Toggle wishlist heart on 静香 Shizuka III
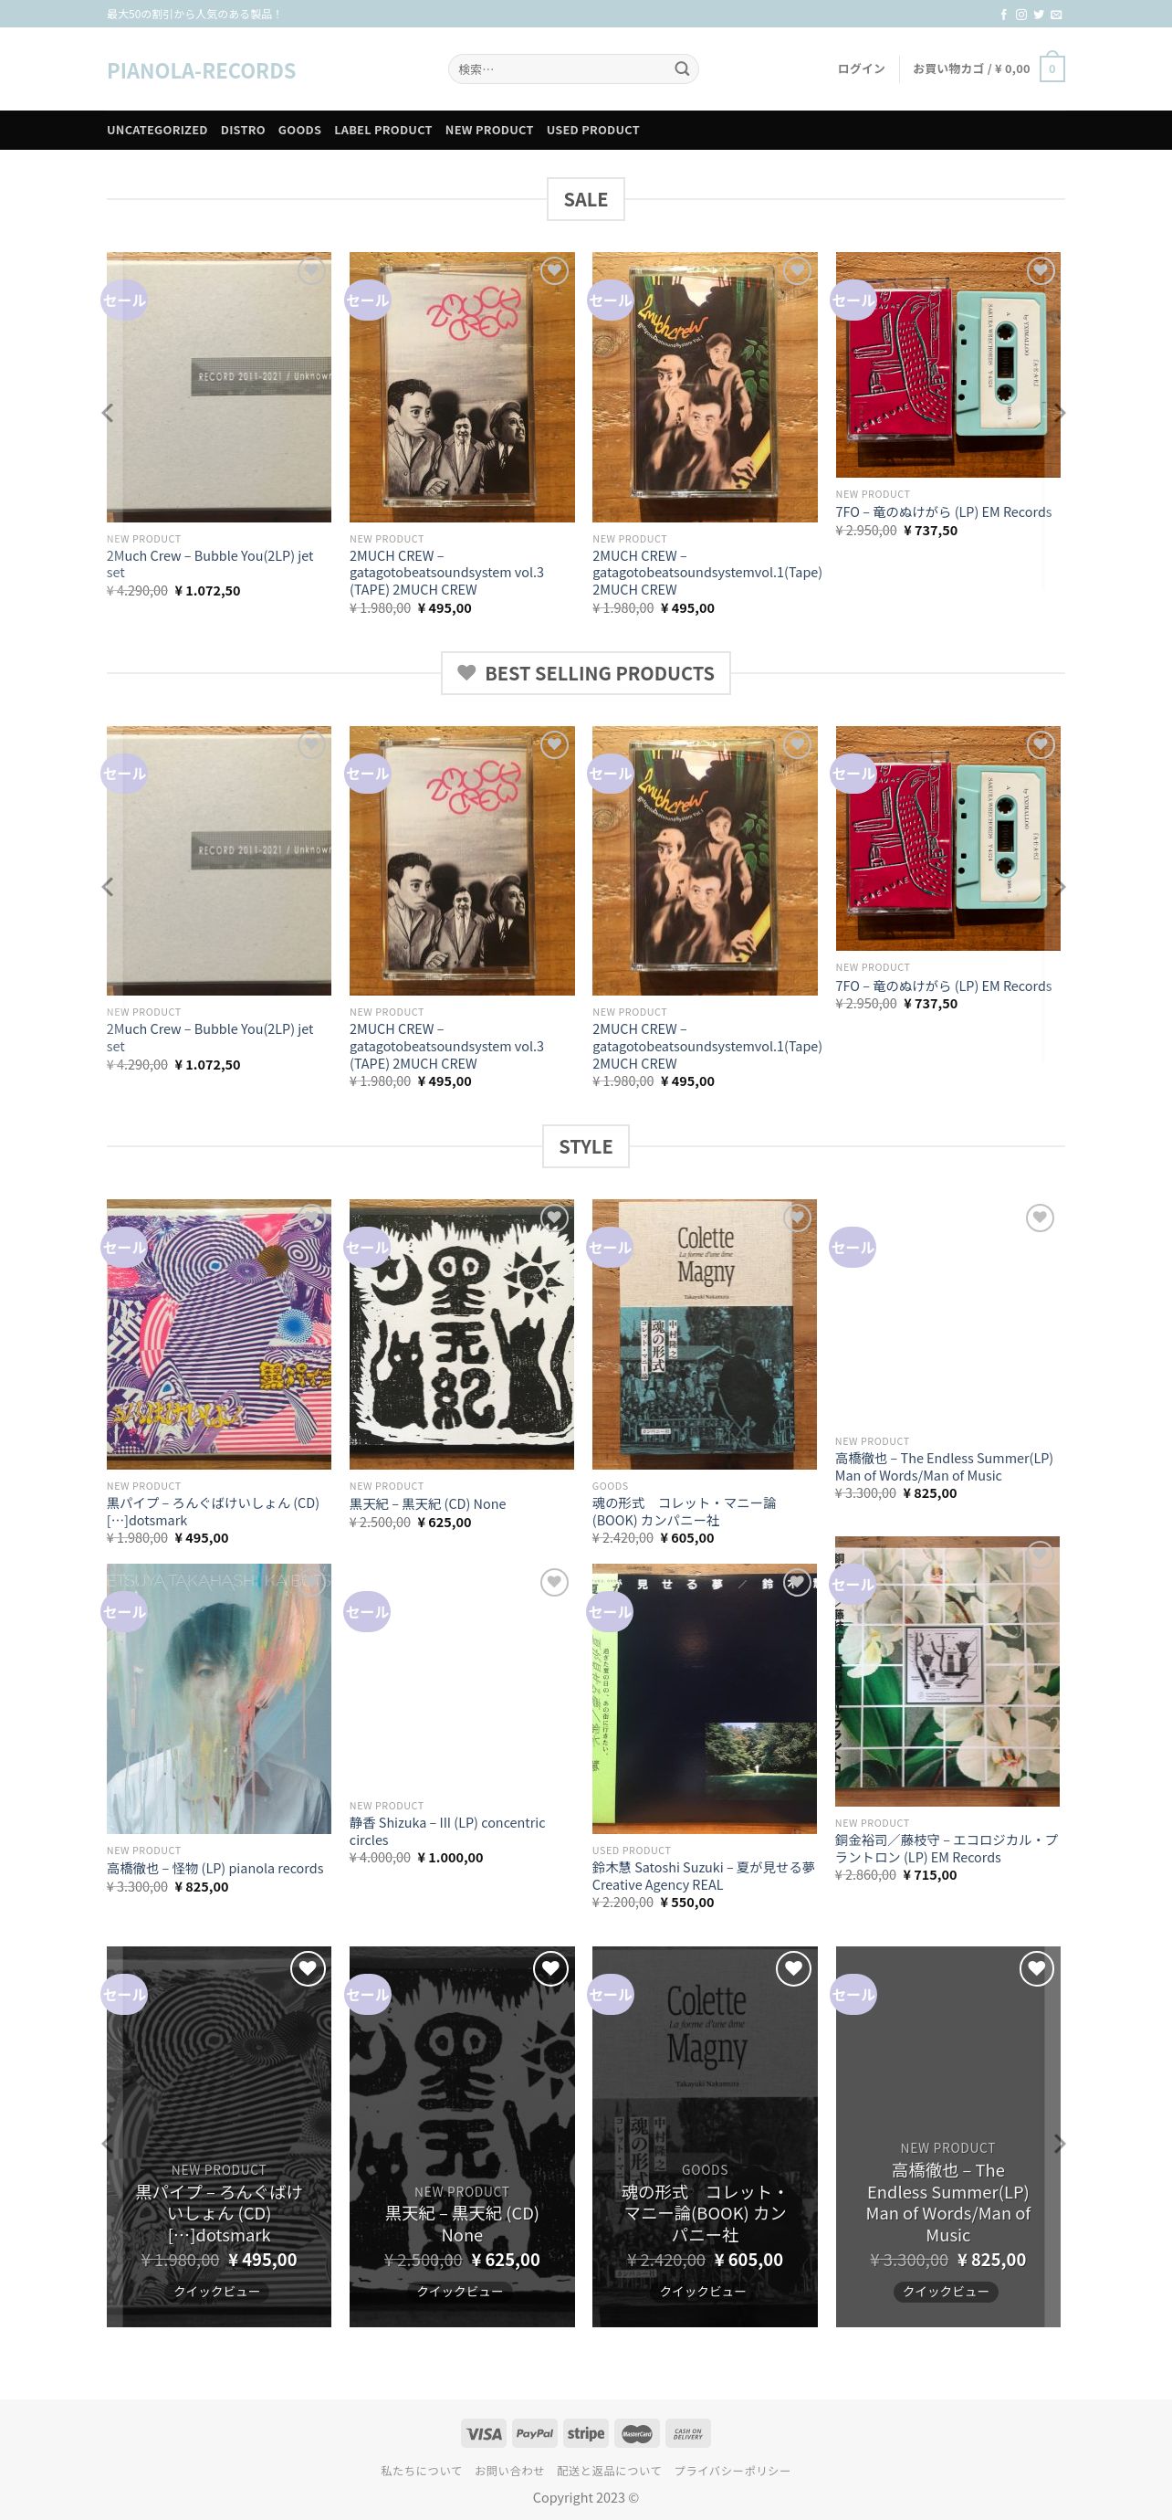 (x=554, y=1582)
